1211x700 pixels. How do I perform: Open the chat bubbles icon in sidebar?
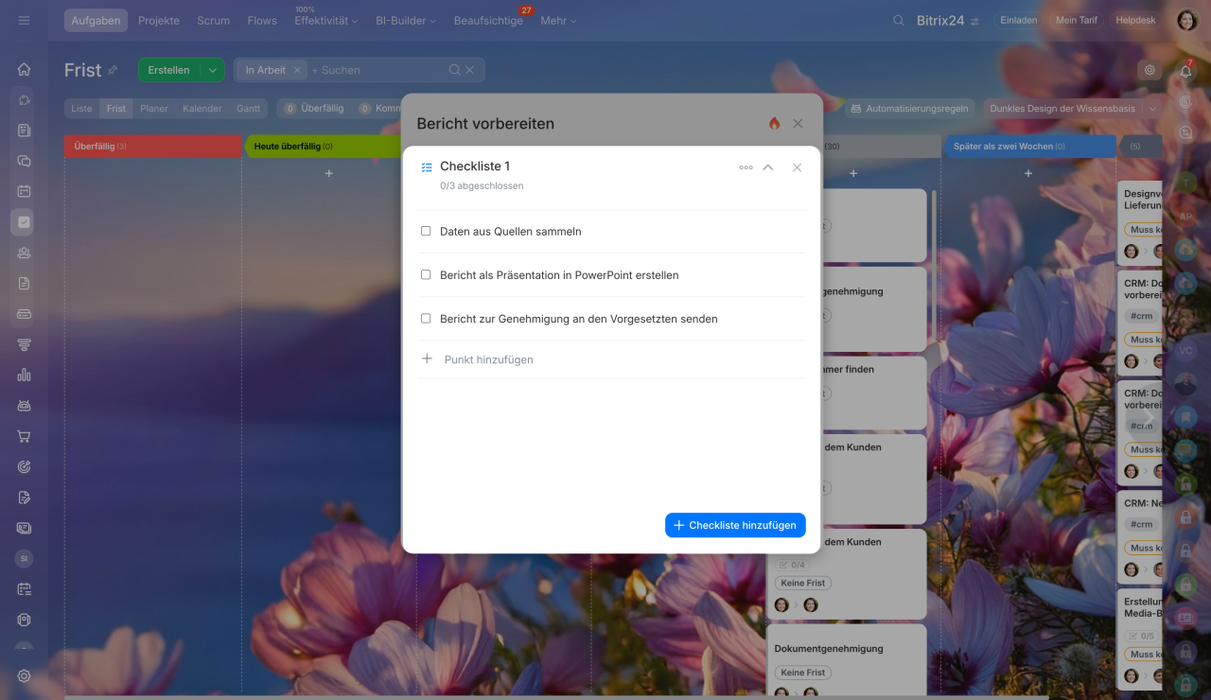[24, 161]
